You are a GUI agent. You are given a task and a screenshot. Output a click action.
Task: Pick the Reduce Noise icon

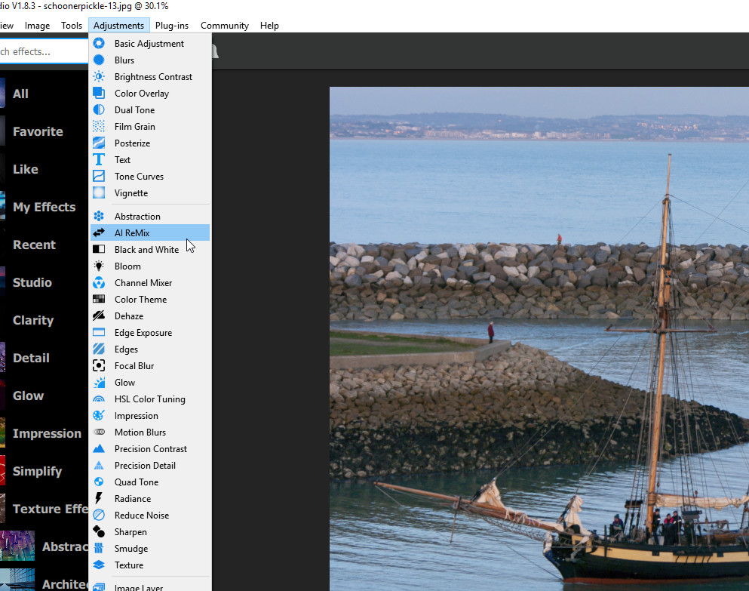click(x=99, y=516)
